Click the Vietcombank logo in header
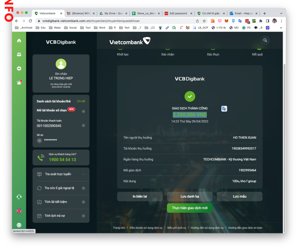Image resolution: width=298 pixels, height=249 pixels. click(130, 41)
